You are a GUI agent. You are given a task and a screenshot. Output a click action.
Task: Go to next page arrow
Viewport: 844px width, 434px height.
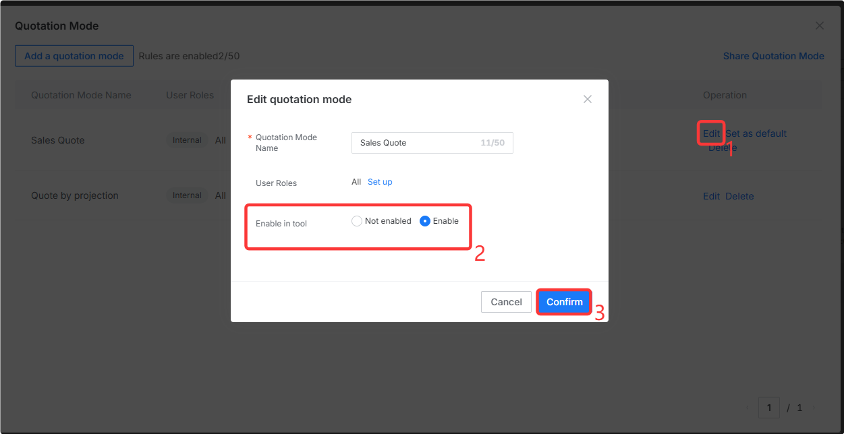(x=814, y=408)
